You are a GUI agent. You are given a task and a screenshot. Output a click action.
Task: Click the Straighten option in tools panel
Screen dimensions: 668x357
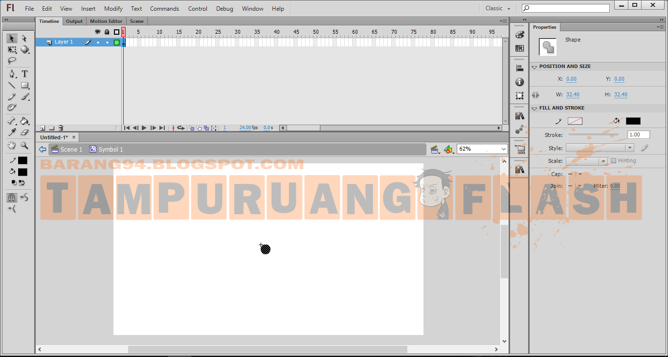pyautogui.click(x=12, y=209)
